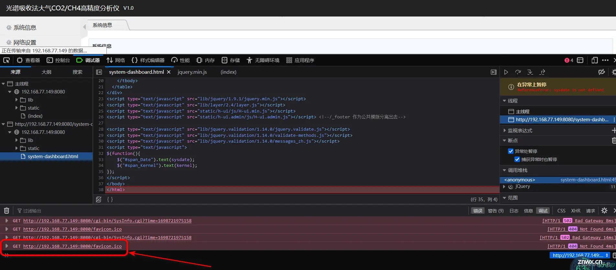
Task: Step into the function
Action: click(530, 72)
